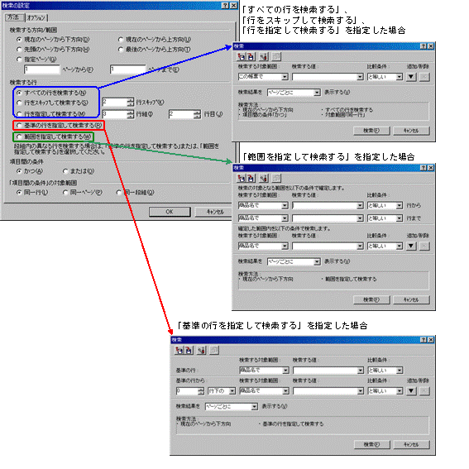Click キャンセル in top 検索 dialog
Viewport: 469px width, 469px height.
pos(411,131)
